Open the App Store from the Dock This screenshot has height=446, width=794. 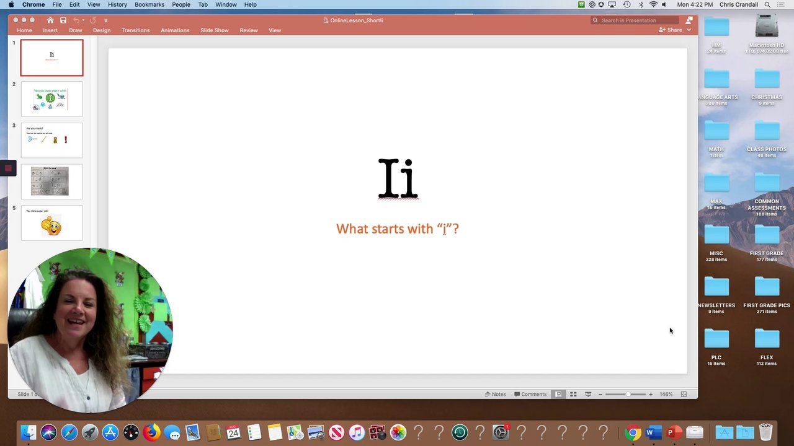(110, 432)
